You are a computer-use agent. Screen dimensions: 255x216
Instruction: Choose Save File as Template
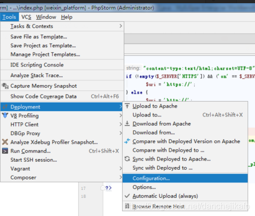(62, 37)
